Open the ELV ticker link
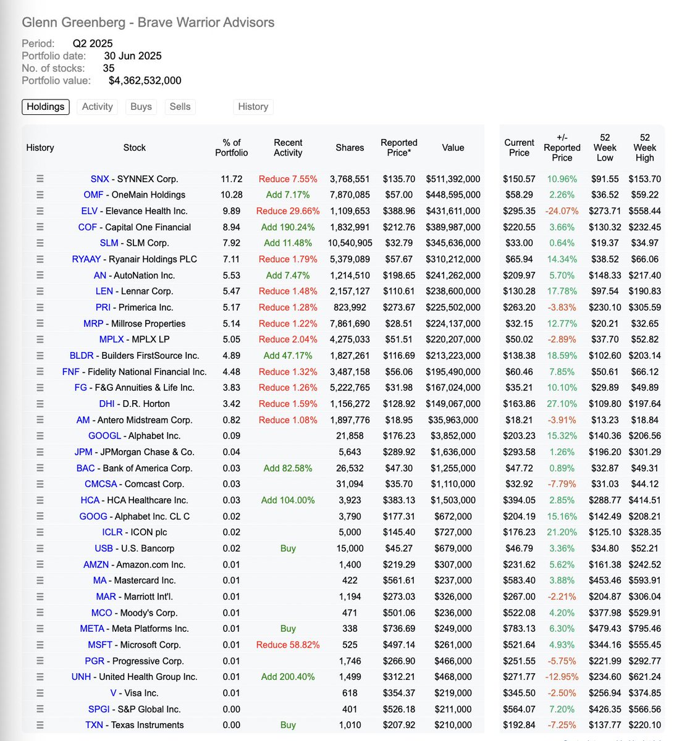The width and height of the screenshot is (674, 741). pos(90,211)
